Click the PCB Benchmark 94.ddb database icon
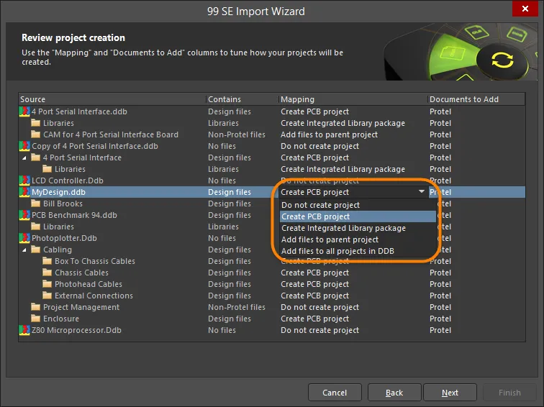The image size is (544, 407). point(24,215)
